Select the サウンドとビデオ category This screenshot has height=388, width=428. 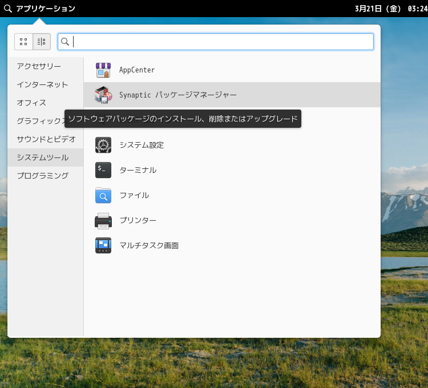[x=46, y=139]
